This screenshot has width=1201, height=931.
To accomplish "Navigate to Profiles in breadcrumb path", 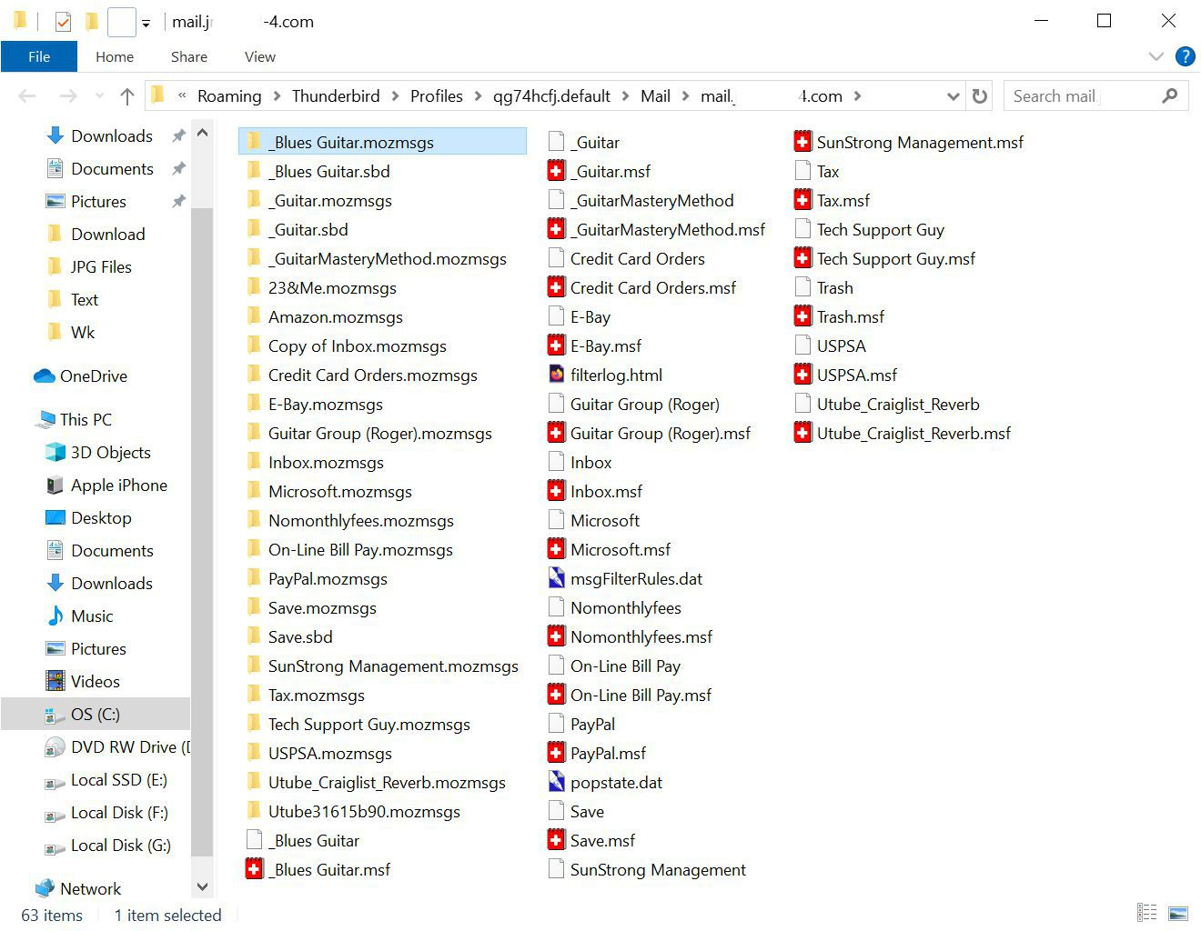I will (436, 96).
